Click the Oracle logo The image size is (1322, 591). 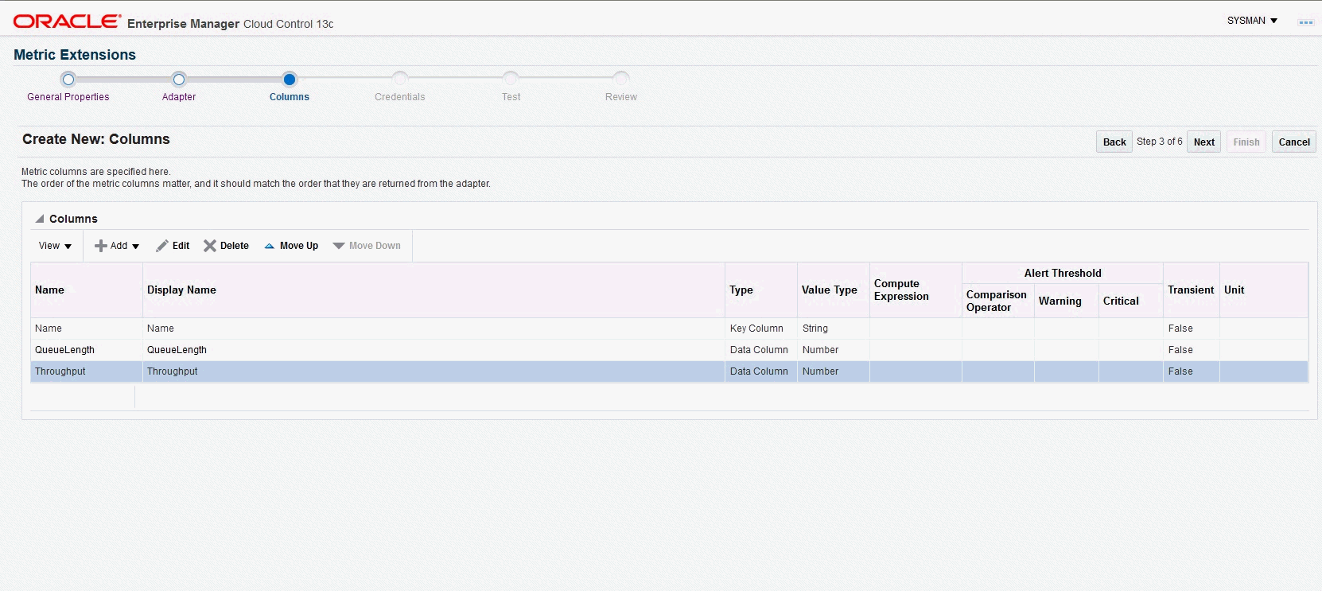coord(67,21)
